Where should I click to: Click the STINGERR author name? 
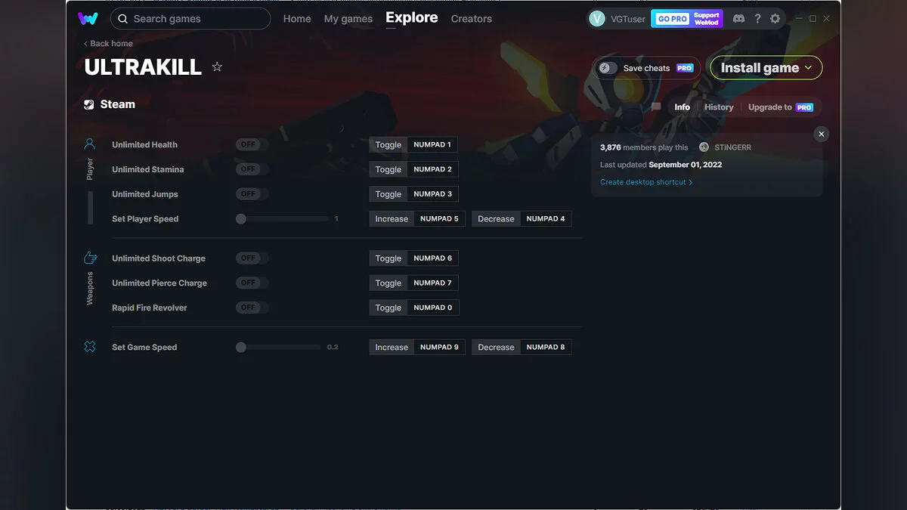click(732, 147)
